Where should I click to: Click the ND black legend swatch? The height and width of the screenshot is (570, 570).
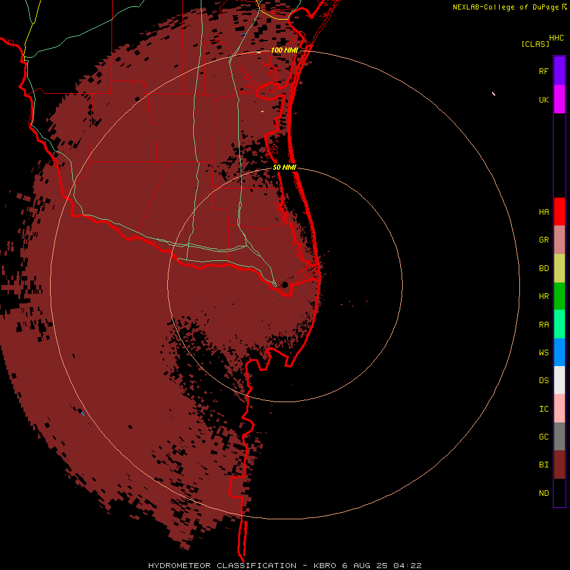point(559,493)
